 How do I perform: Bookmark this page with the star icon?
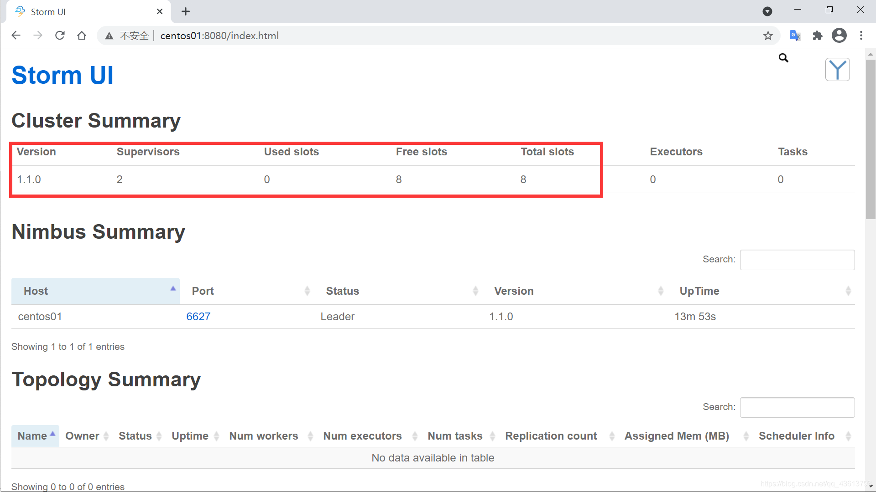point(768,36)
